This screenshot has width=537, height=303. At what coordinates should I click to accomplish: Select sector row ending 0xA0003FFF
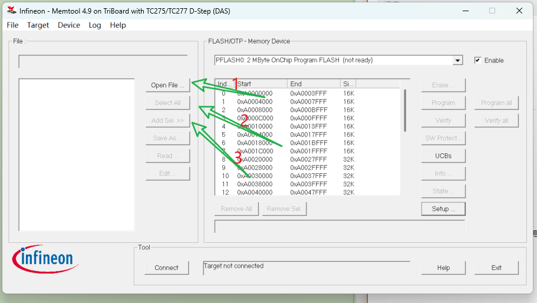point(307,94)
